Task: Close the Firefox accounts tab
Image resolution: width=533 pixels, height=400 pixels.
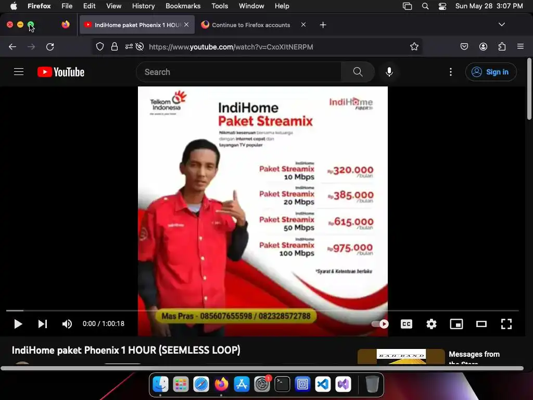Action: point(303,24)
